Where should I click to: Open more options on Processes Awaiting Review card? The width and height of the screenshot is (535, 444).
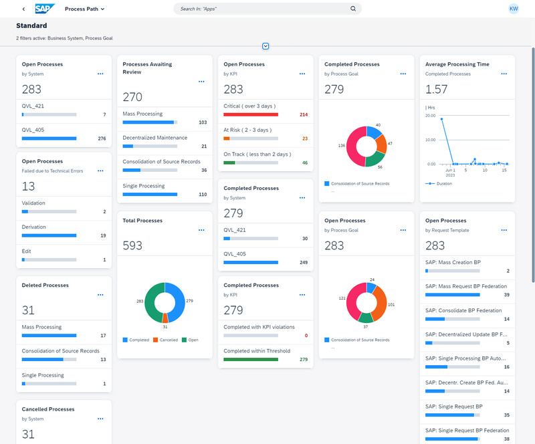(201, 82)
